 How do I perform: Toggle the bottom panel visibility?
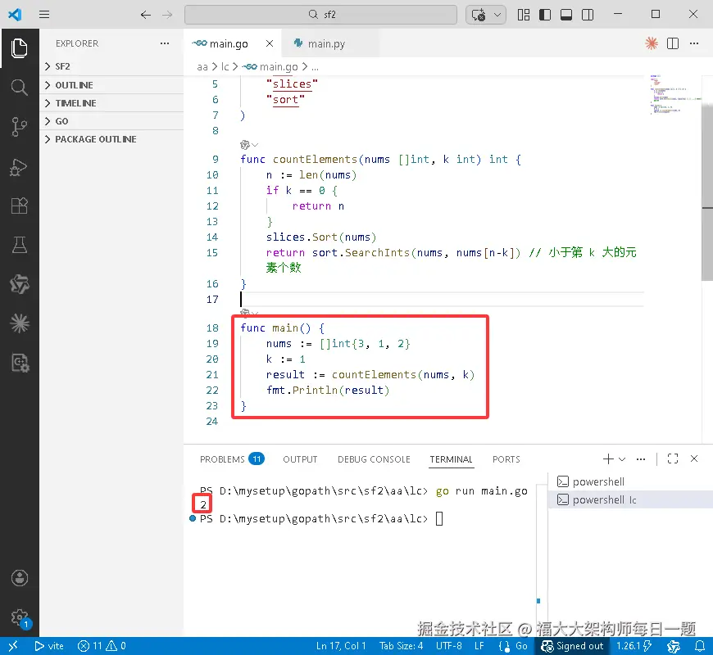tap(566, 15)
